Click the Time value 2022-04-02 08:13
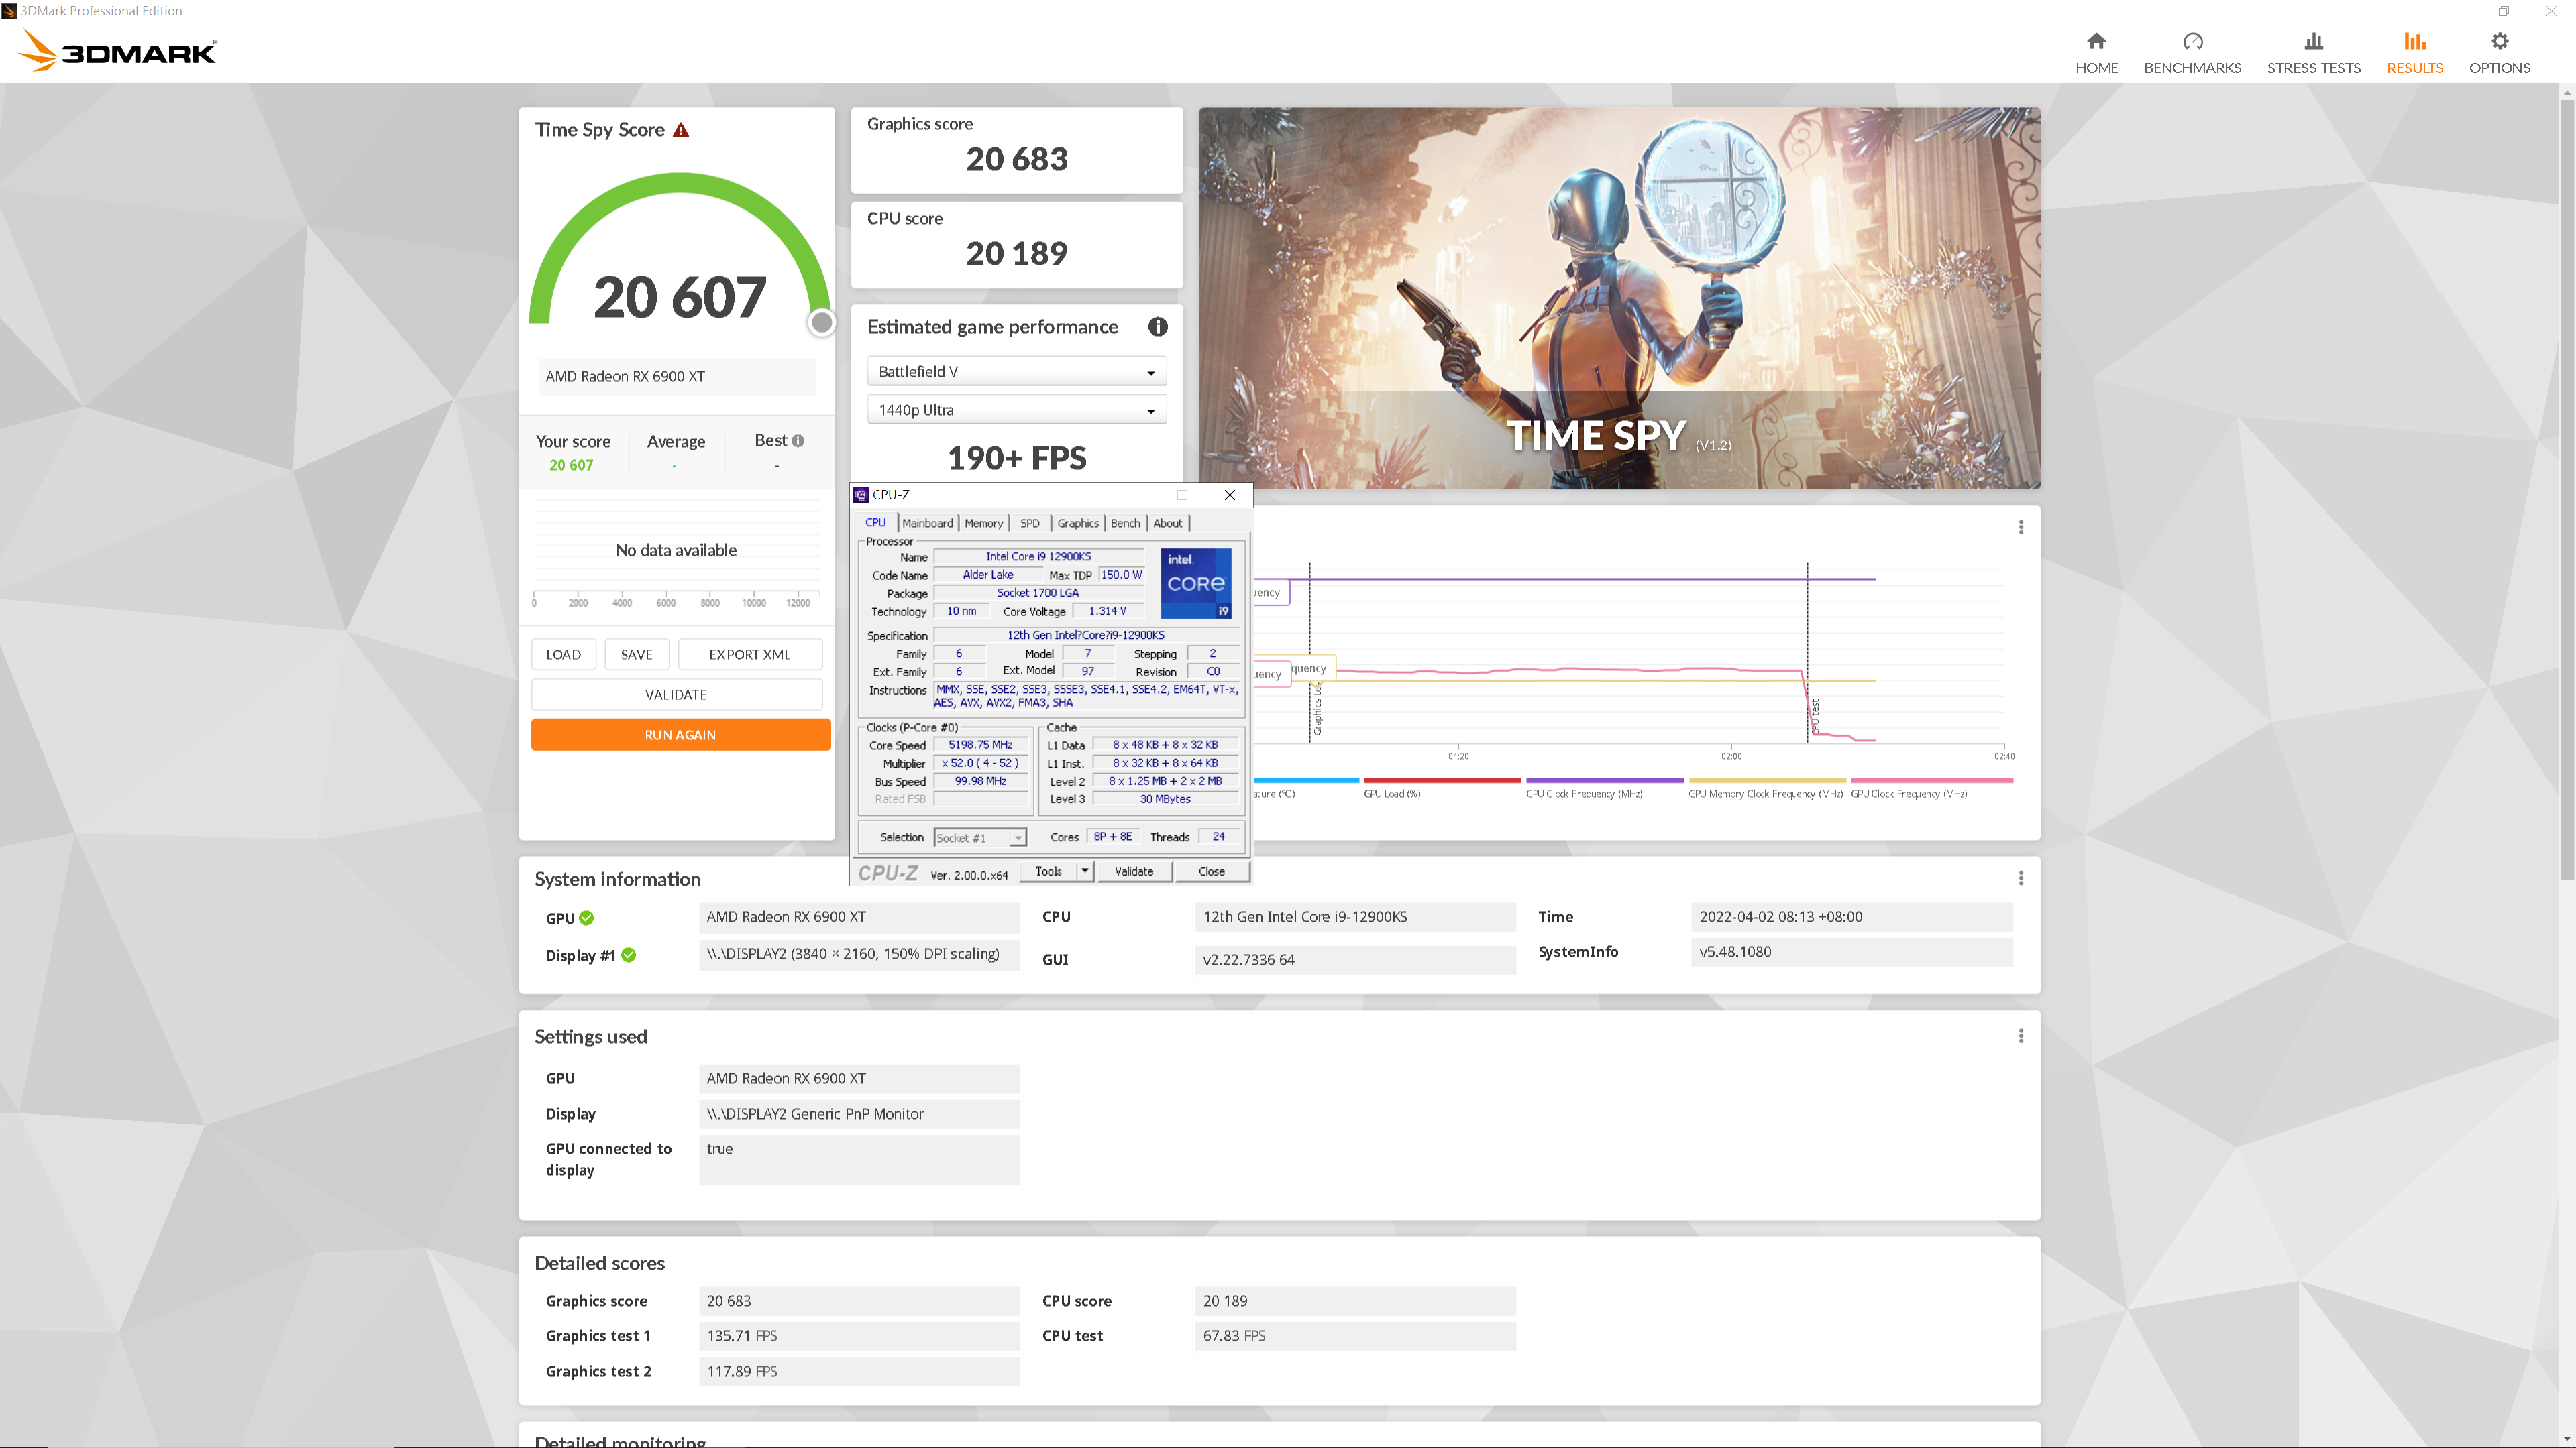Image resolution: width=2576 pixels, height=1448 pixels. (1851, 916)
